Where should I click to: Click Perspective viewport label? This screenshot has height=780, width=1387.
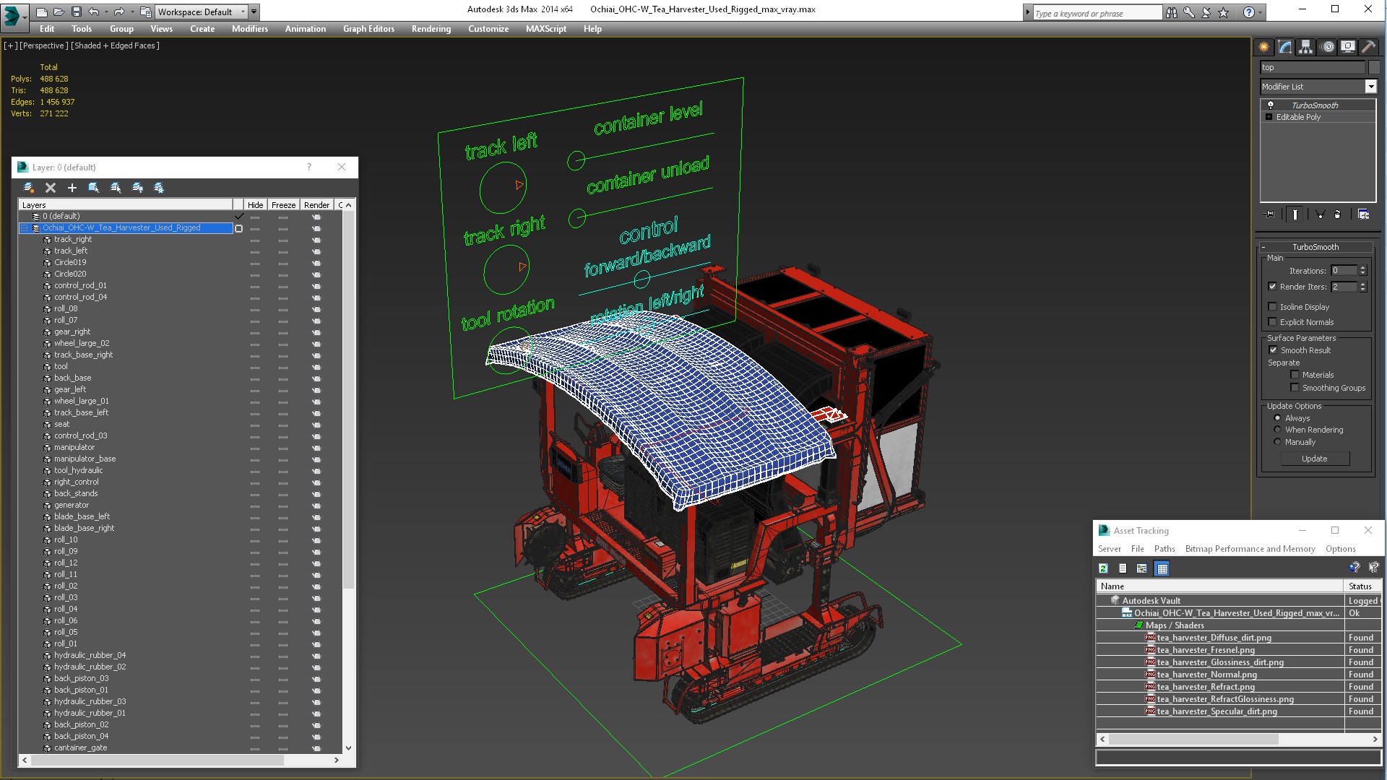tap(44, 45)
